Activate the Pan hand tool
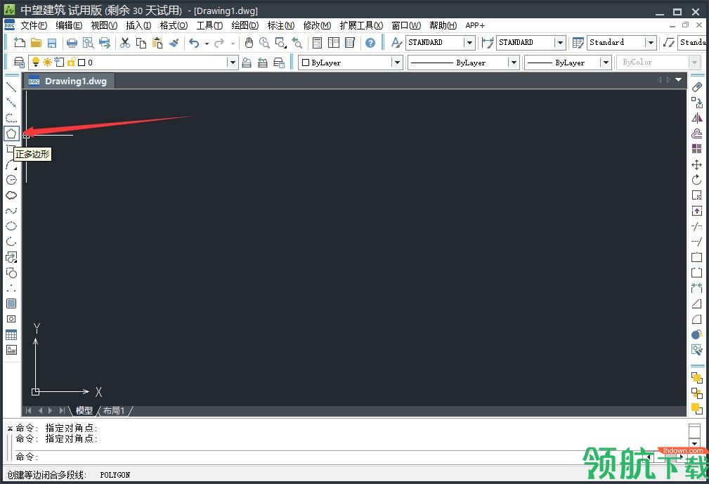This screenshot has width=709, height=484. point(249,43)
